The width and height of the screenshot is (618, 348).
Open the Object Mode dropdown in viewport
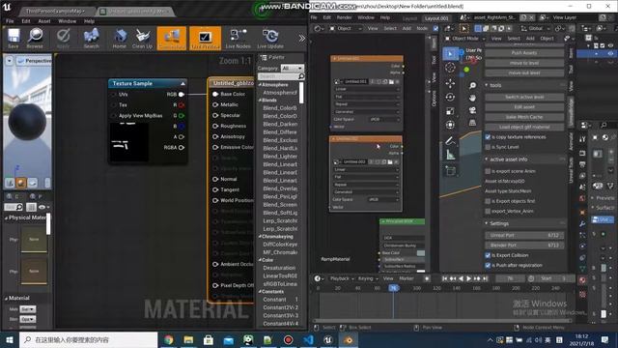(x=465, y=39)
